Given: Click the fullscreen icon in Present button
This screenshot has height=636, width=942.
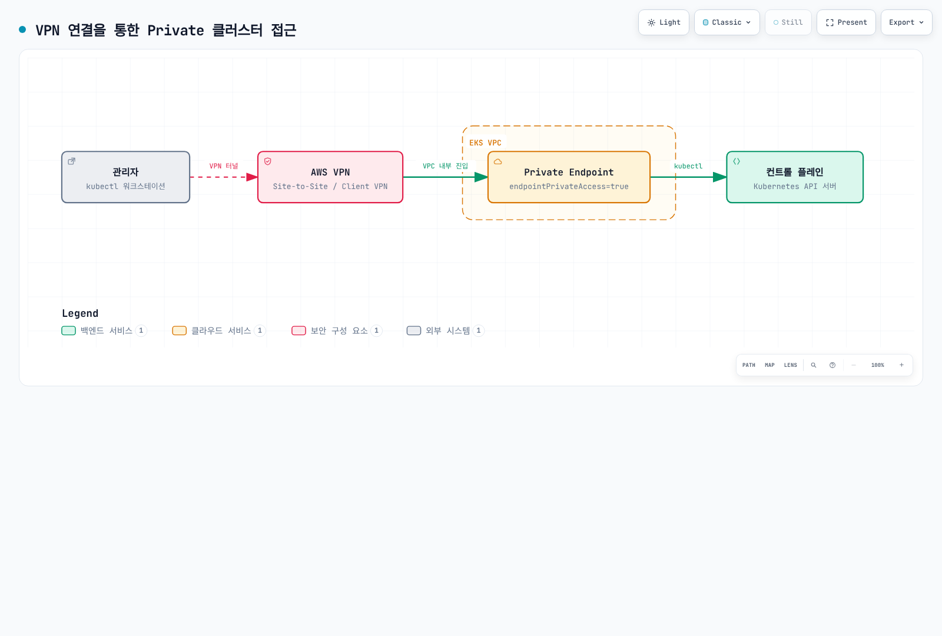Looking at the screenshot, I should [830, 22].
